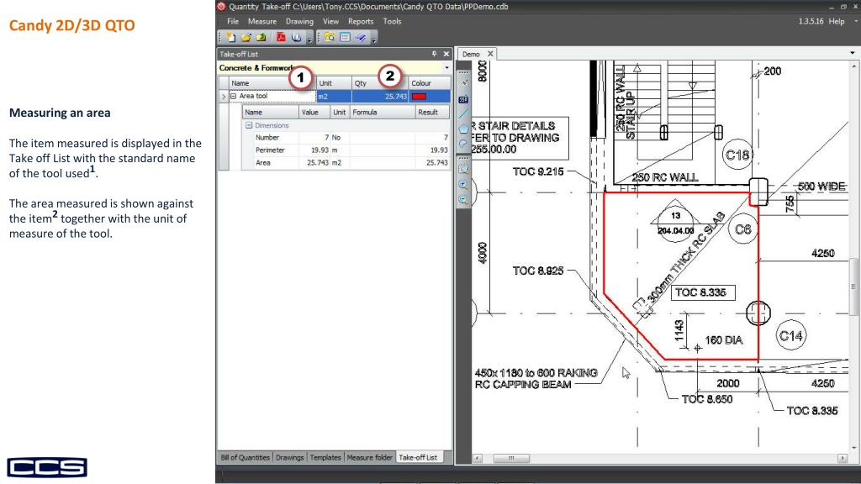This screenshot has height=484, width=861.
Task: Switch to the Bill of Quantities tab
Action: tap(245, 457)
